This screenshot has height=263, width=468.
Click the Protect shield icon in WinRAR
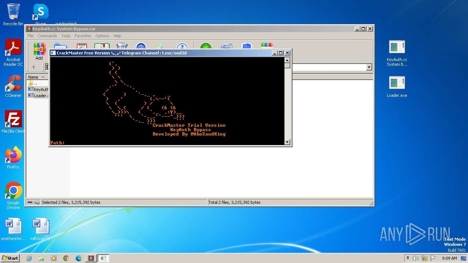247,46
